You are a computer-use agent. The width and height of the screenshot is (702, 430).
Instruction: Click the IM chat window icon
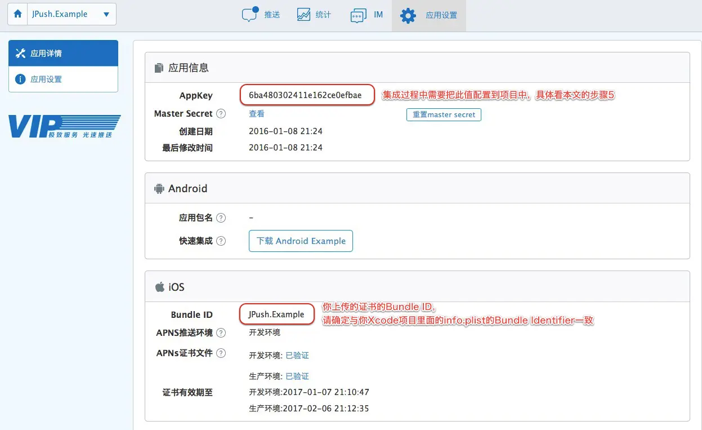click(359, 15)
